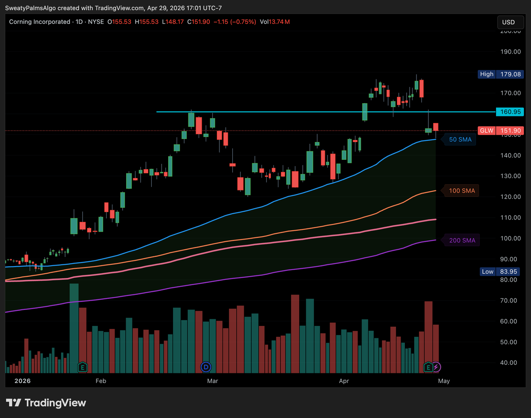Click the 100.00 price axis label
Image resolution: width=531 pixels, height=418 pixels.
(510, 238)
